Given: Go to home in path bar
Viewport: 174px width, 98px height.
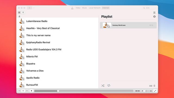Looking at the screenshot, I should 19,16.
